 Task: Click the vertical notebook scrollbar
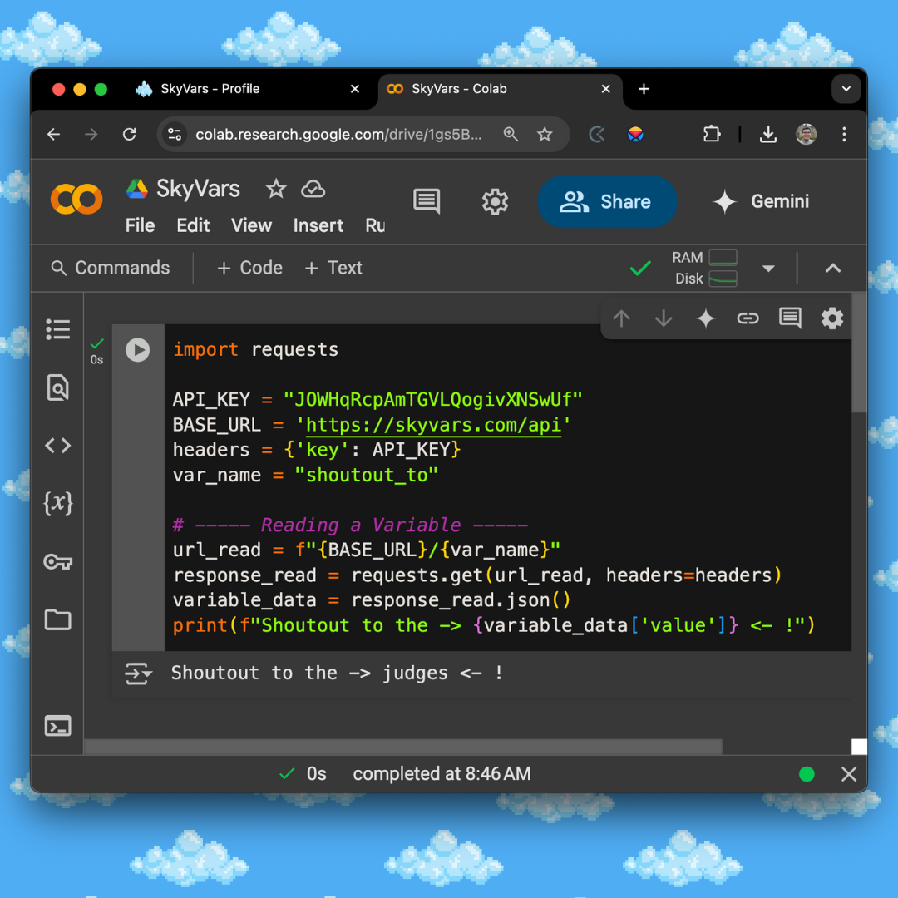click(x=859, y=353)
